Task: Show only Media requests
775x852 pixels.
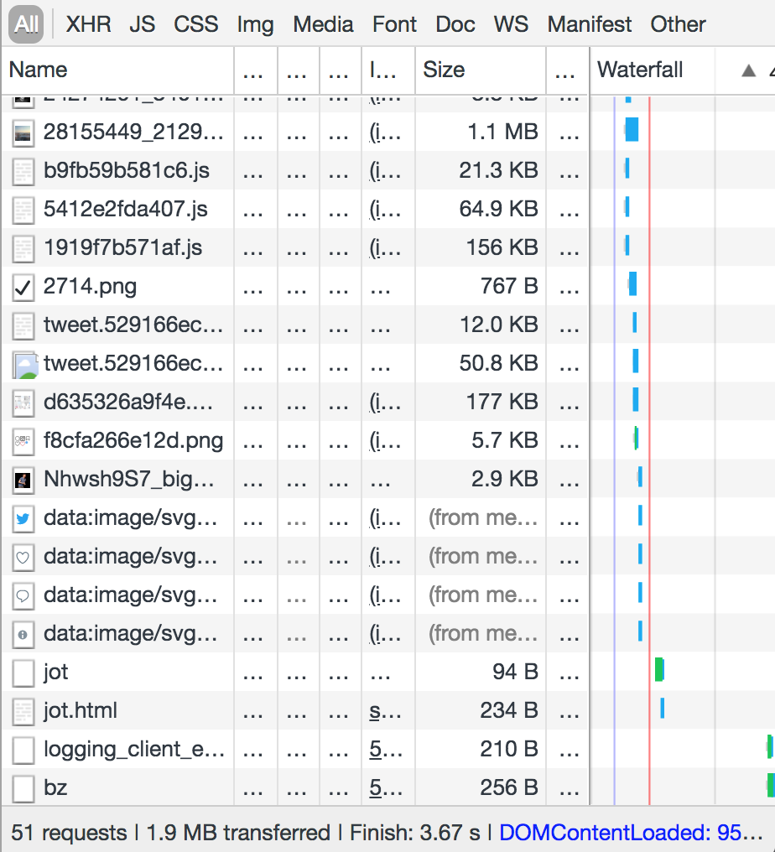Action: coord(324,24)
